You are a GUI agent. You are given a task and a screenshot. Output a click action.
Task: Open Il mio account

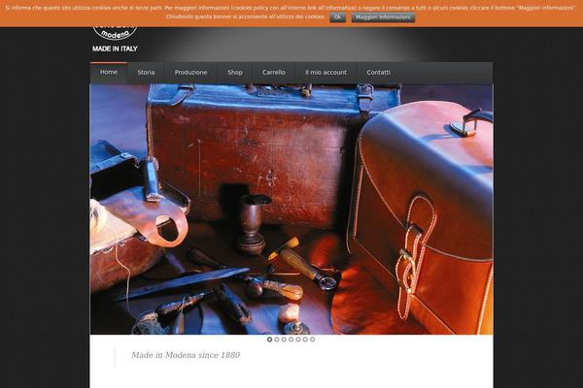click(x=326, y=73)
